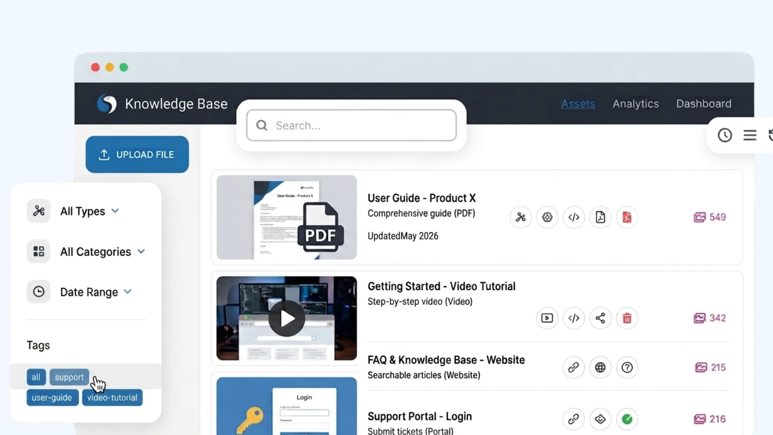Expand the All Categories dropdown
773x435 pixels.
pos(141,251)
